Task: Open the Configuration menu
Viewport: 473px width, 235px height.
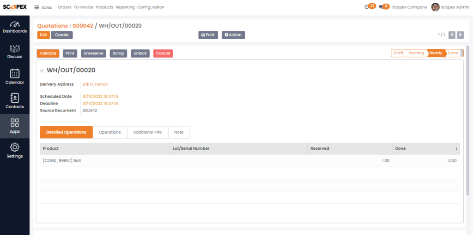Action: click(151, 7)
